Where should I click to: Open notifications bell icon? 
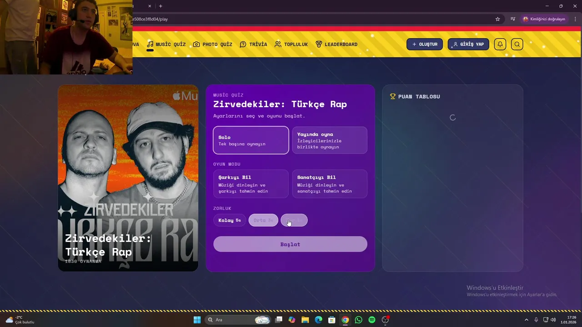point(500,44)
